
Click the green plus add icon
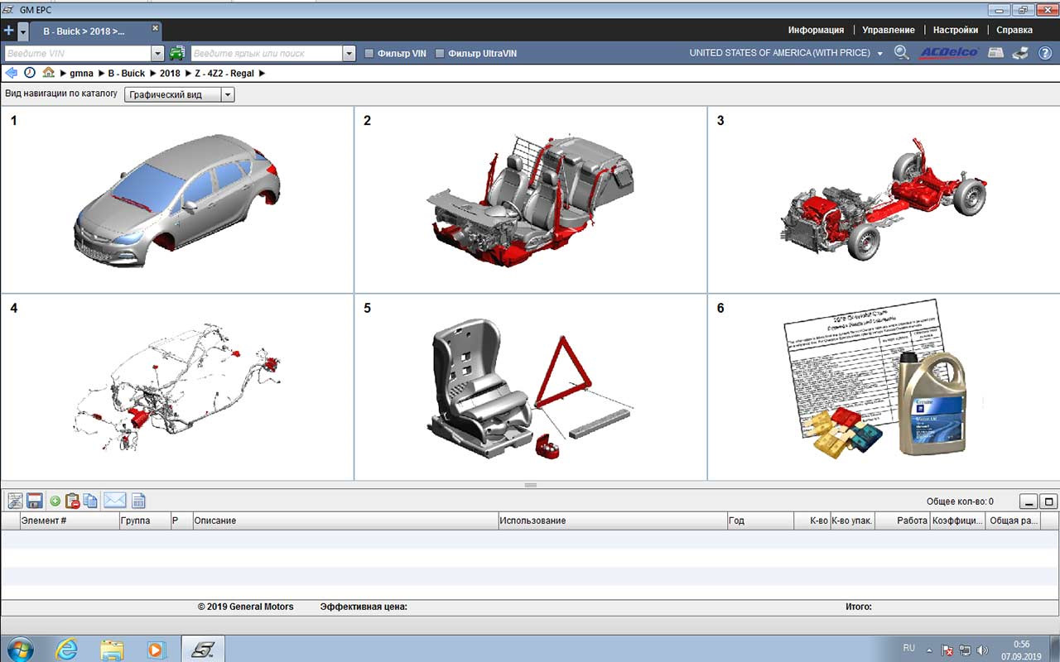click(x=55, y=501)
